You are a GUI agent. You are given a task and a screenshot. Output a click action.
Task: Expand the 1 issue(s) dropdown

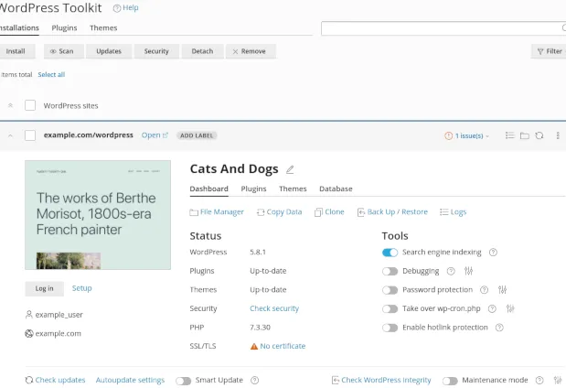click(x=487, y=136)
